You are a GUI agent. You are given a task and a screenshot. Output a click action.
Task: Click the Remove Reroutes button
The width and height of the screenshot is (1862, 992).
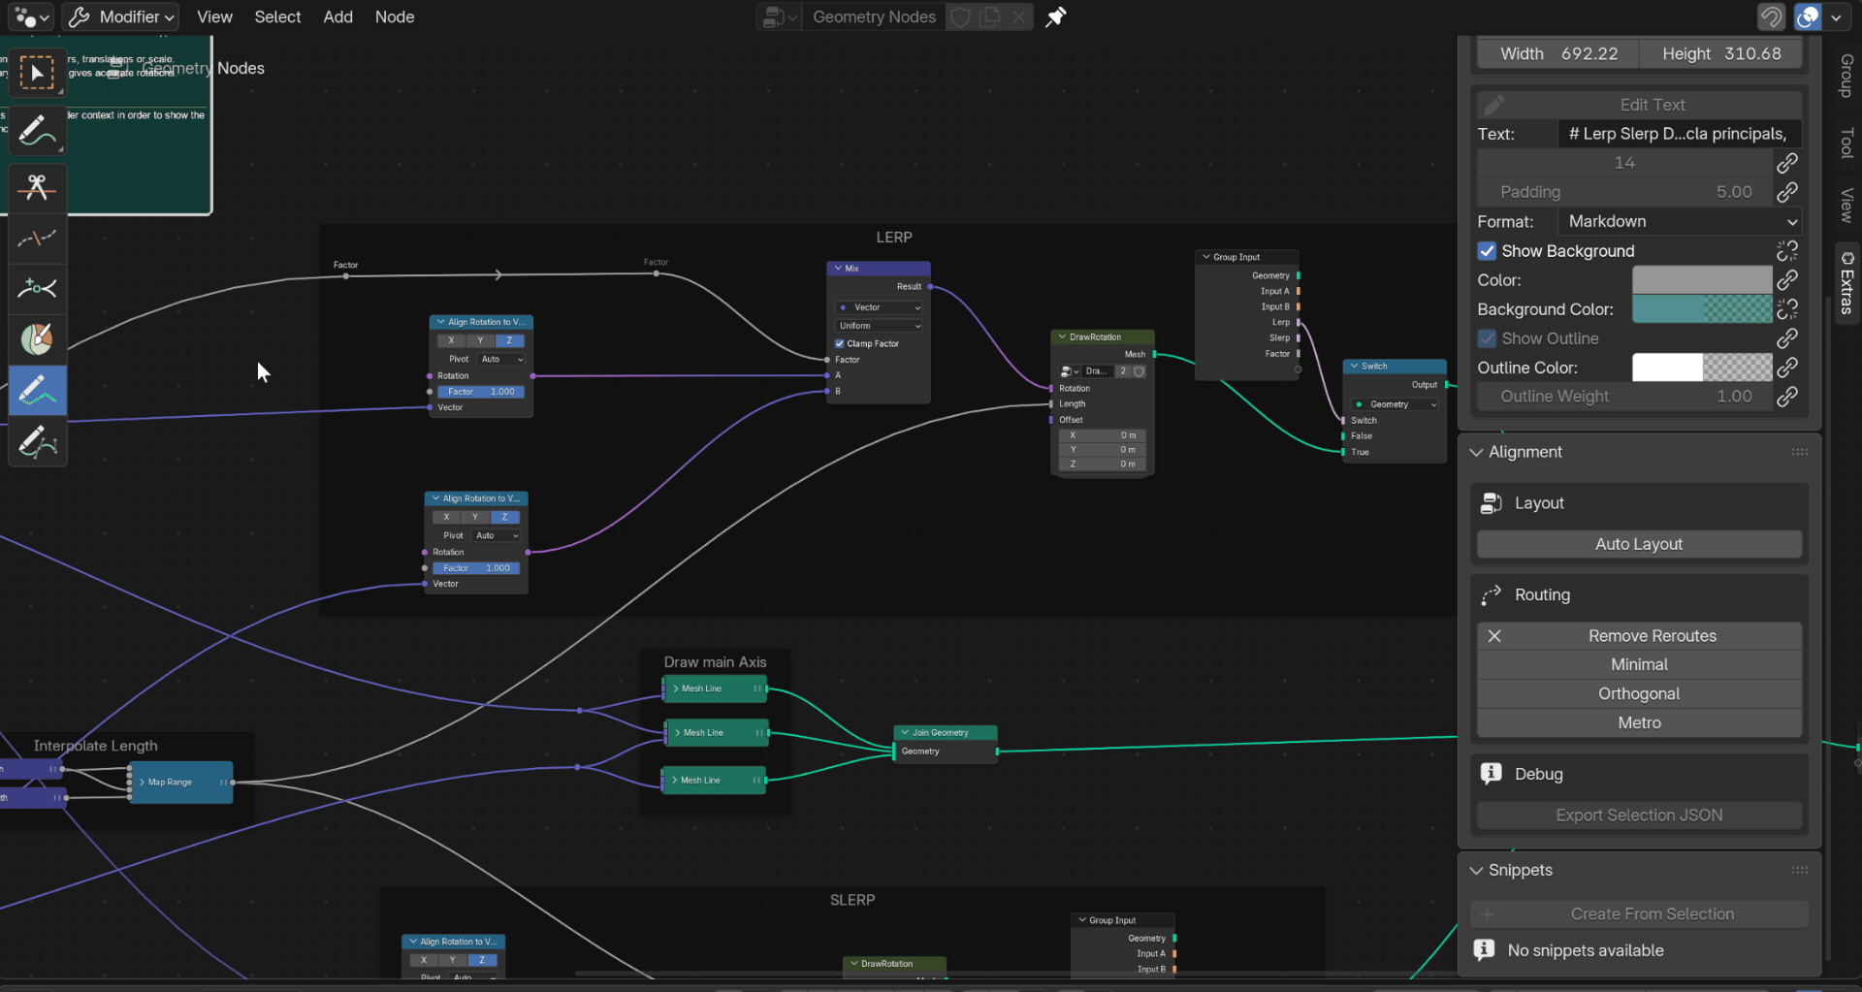1639,636
